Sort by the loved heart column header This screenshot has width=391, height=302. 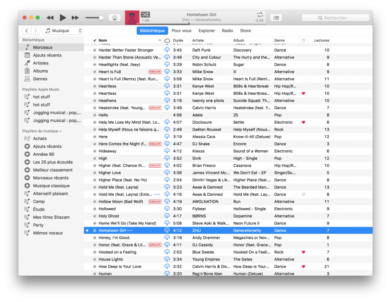pos(304,40)
